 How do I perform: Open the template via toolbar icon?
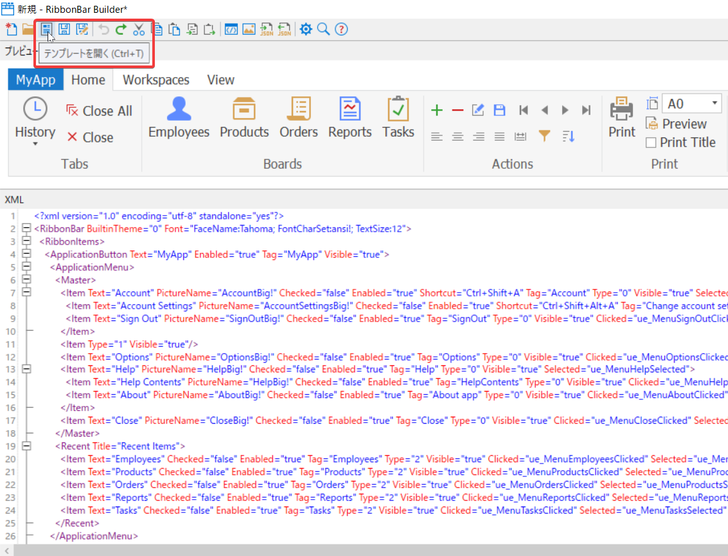pos(46,29)
